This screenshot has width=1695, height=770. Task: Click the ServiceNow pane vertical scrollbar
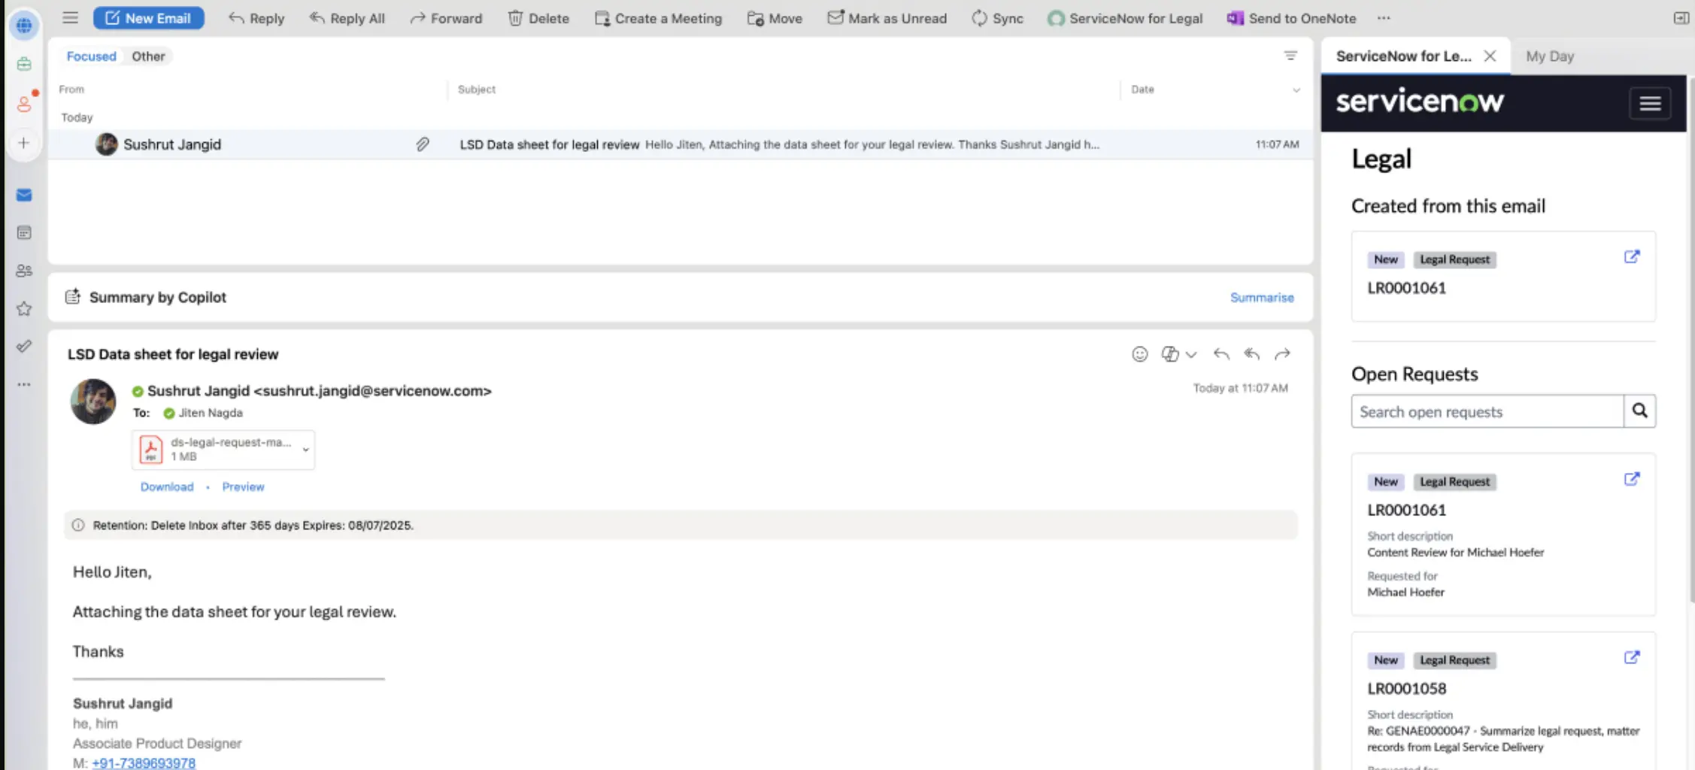click(1691, 338)
